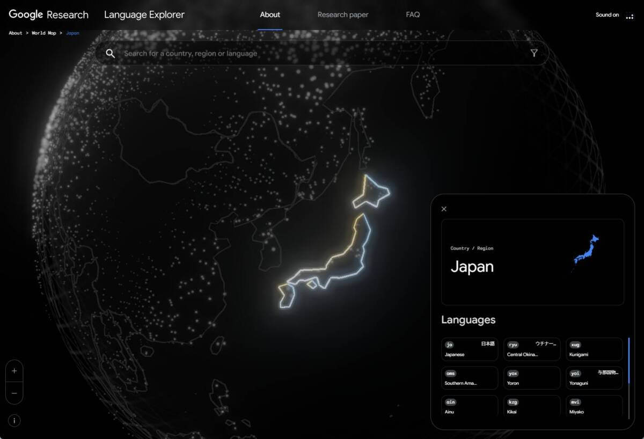Go back to World Map via breadcrumb
The width and height of the screenshot is (644, 439).
(44, 33)
